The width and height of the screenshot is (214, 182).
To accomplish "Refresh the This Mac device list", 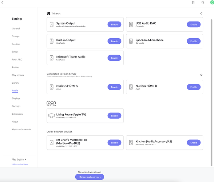I will point(201,13).
